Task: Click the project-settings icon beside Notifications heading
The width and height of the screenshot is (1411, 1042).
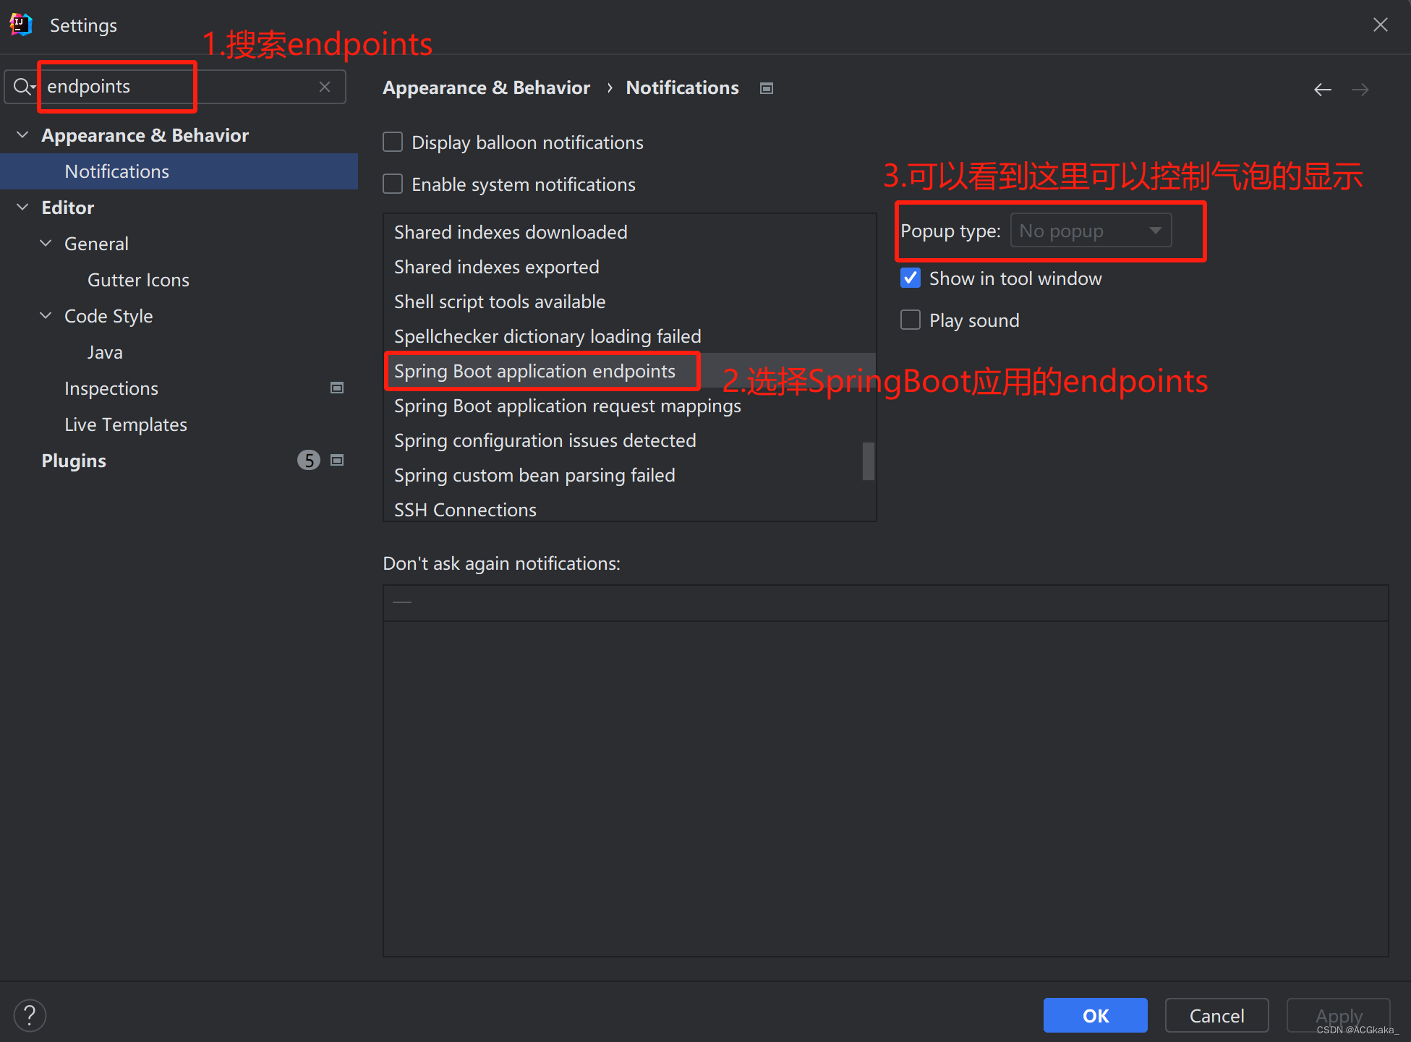Action: [767, 88]
